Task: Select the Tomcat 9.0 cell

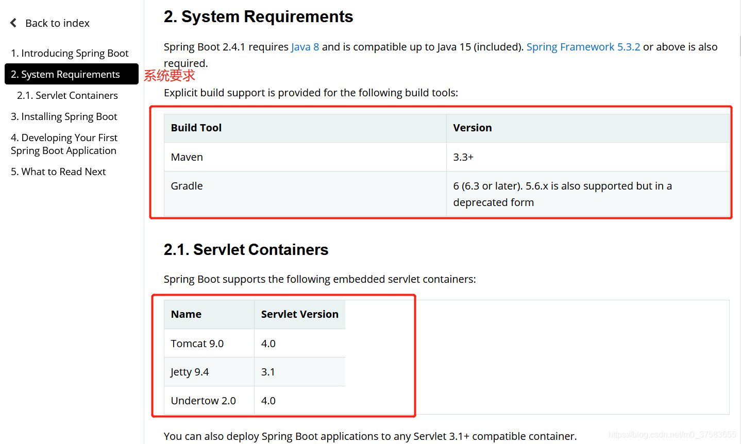Action: click(x=209, y=343)
